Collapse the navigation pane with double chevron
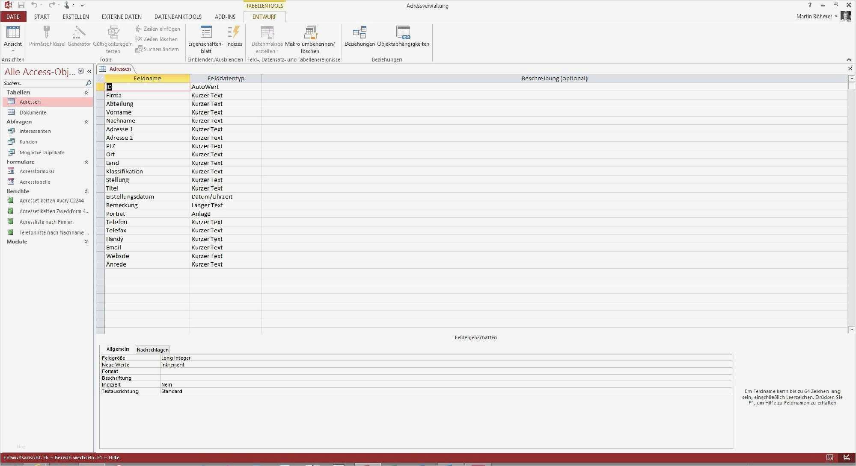This screenshot has height=466, width=856. coord(89,72)
